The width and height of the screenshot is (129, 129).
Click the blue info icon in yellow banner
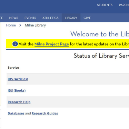[x=15, y=44]
